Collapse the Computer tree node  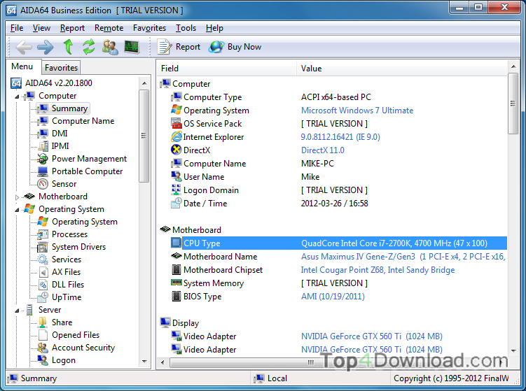[x=17, y=97]
